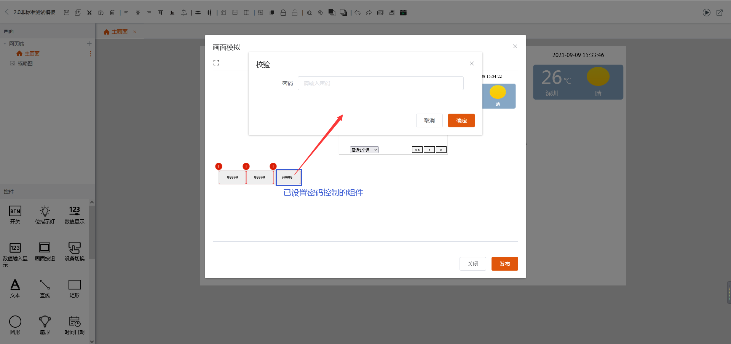Image resolution: width=731 pixels, height=344 pixels.
Task: Select the 数值输入显示 widget
Action: pos(15,255)
